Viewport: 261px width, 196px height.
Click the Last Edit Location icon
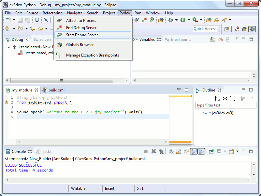[x=33, y=29]
